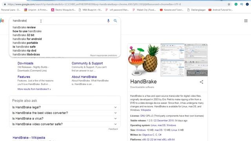This screenshot has width=251, height=141.
Task: Open the Personal Loans bookmark
Action: tap(11, 10)
